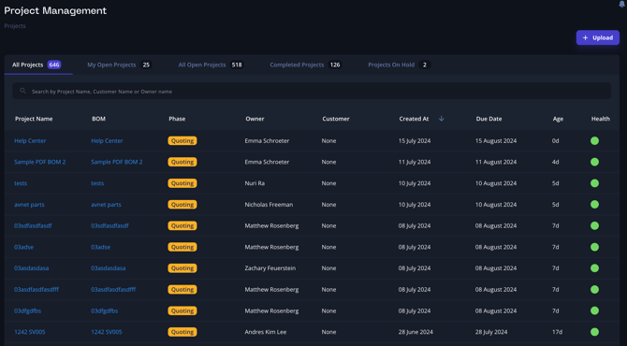Open the 1242 SV005 project link
Viewport: 627px width, 346px height.
coord(30,332)
